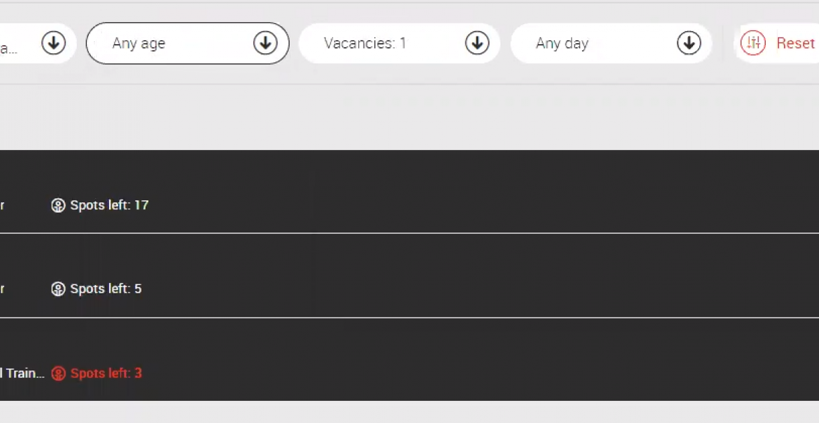Click the down-arrow icon in Any day filter

(x=688, y=43)
